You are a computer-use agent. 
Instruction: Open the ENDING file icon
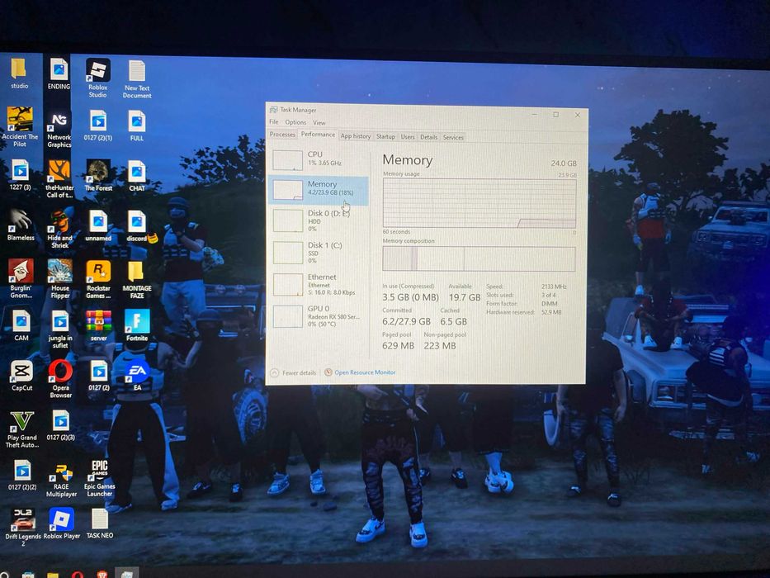59,73
